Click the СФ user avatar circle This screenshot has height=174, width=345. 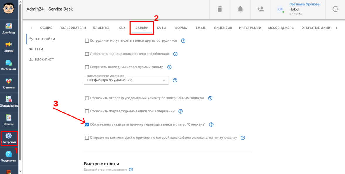point(280,9)
